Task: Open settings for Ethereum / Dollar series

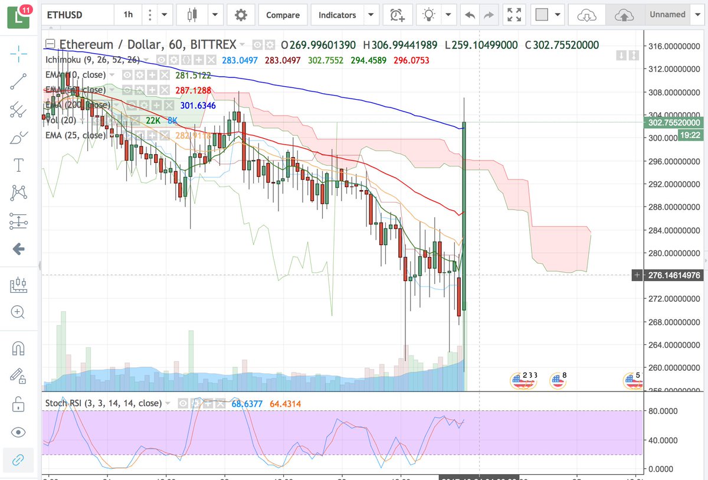Action: click(270, 45)
